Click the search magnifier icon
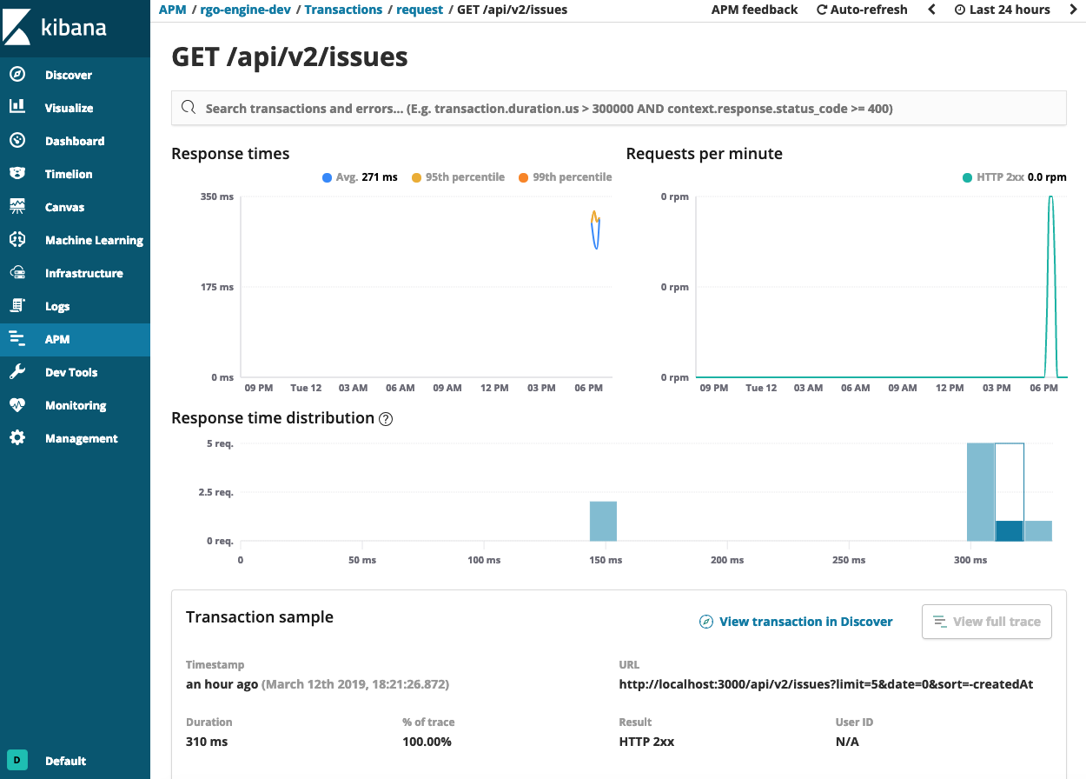This screenshot has height=779, width=1086. (x=188, y=108)
